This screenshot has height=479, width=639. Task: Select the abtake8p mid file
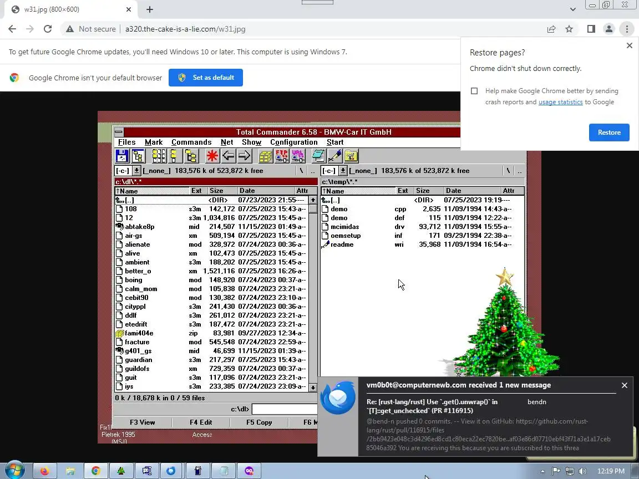point(211,227)
